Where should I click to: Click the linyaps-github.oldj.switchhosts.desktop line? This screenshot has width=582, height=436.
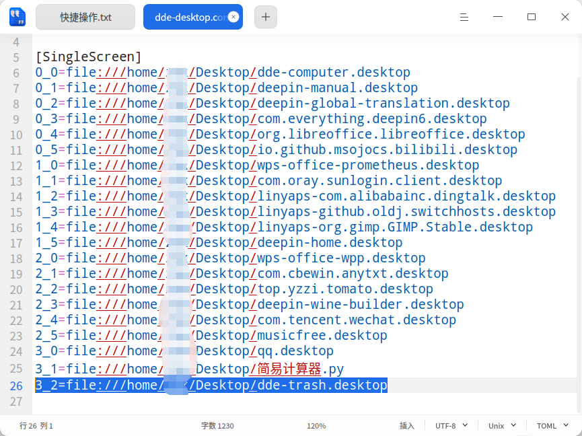click(x=295, y=212)
